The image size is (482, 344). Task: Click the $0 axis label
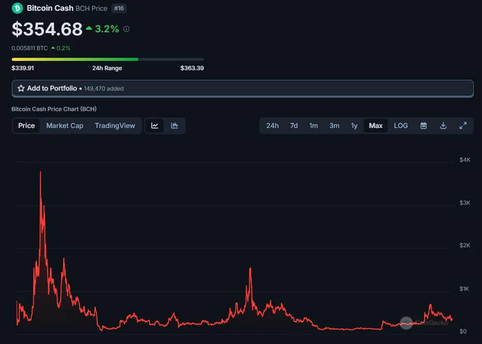[463, 331]
